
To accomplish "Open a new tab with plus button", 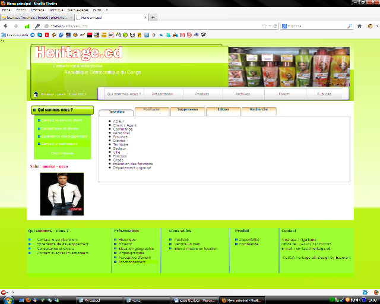I will coord(153,17).
